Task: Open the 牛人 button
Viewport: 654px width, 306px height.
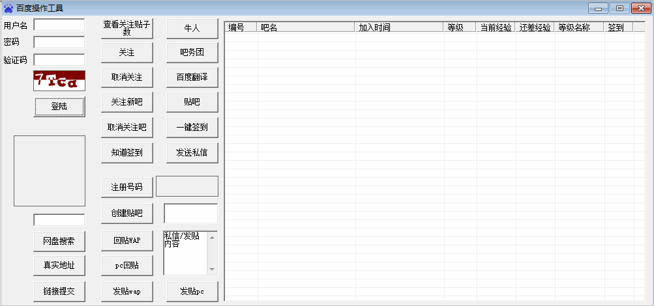Action: tap(192, 29)
